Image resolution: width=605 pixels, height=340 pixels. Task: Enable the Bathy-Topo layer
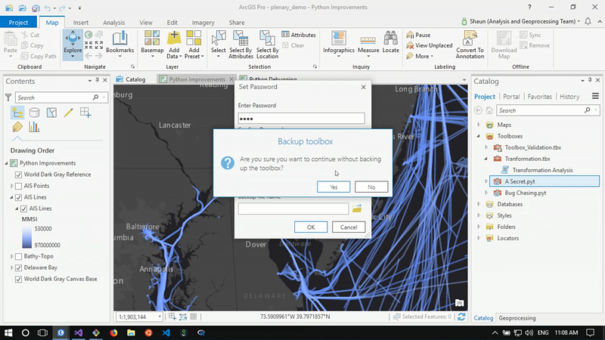point(18,256)
